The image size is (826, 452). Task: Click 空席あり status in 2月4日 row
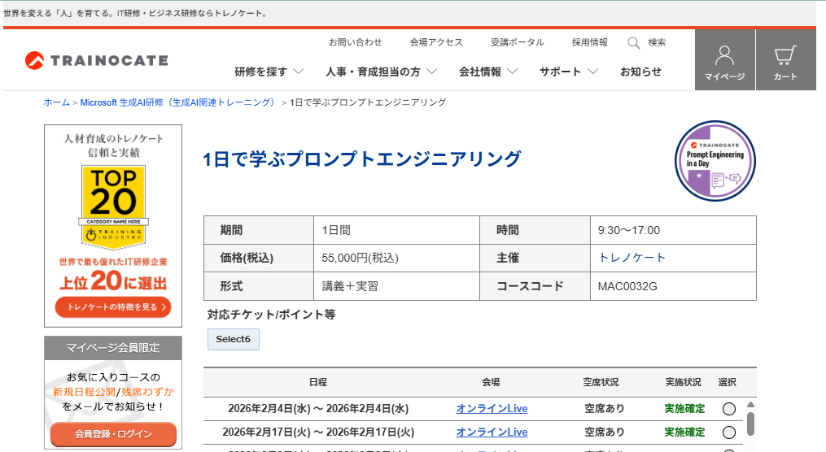pyautogui.click(x=604, y=409)
